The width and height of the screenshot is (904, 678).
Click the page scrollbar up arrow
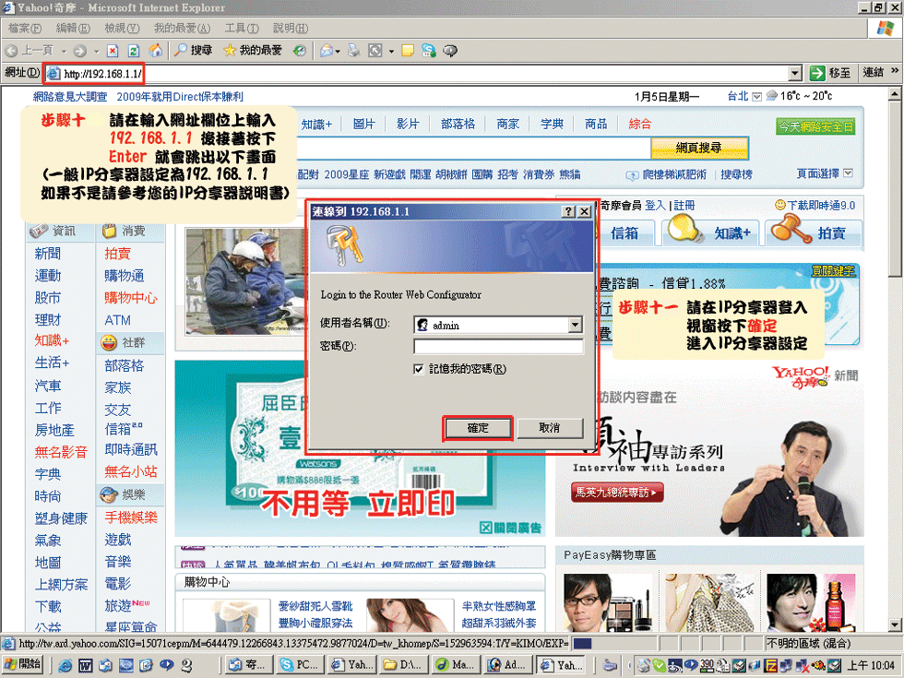pos(895,93)
